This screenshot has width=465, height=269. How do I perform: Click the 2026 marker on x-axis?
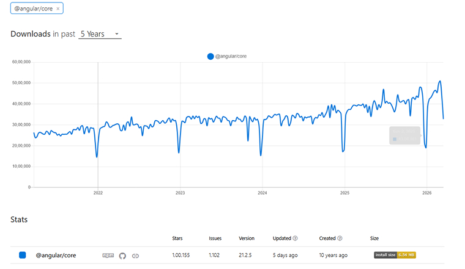(426, 193)
